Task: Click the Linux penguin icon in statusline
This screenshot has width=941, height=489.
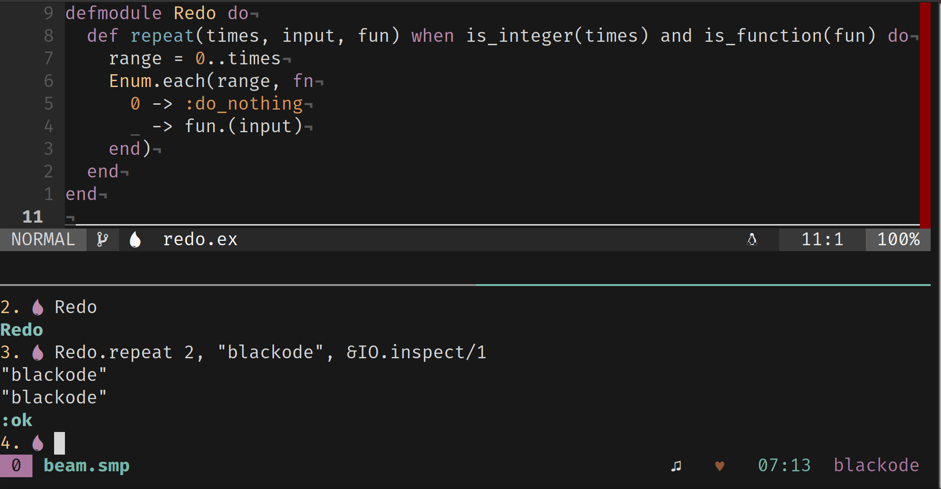Action: point(753,240)
